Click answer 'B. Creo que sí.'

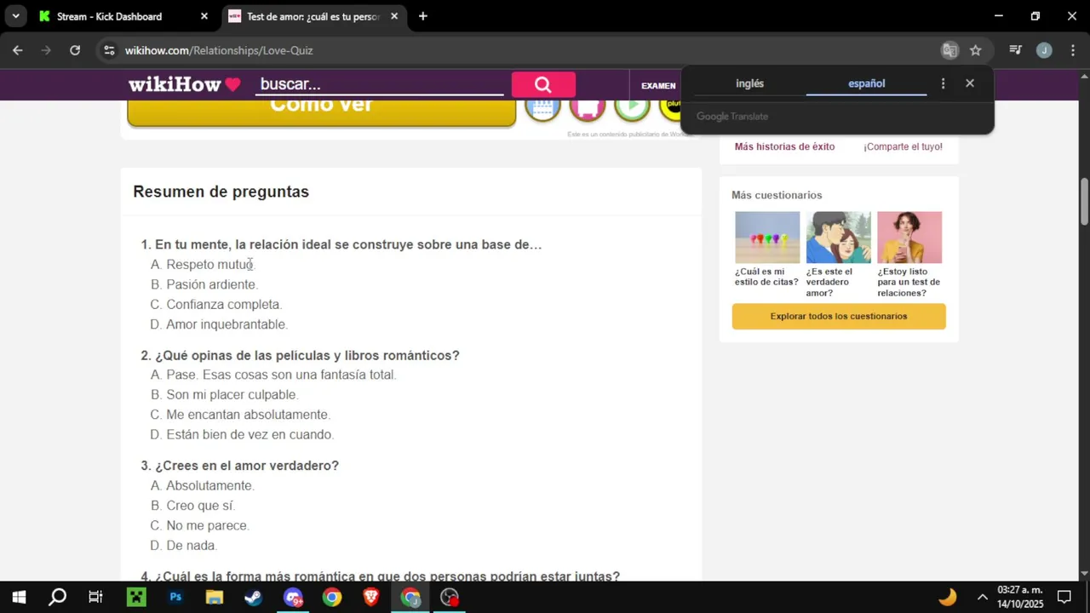click(x=192, y=506)
